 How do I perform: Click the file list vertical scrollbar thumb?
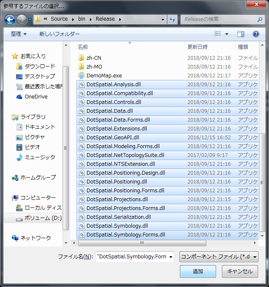point(262,183)
